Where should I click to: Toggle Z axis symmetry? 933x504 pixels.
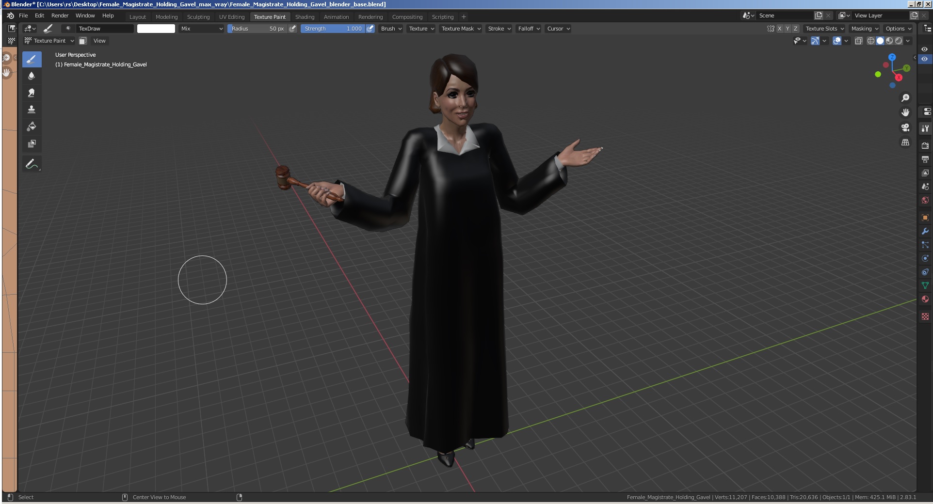(795, 29)
